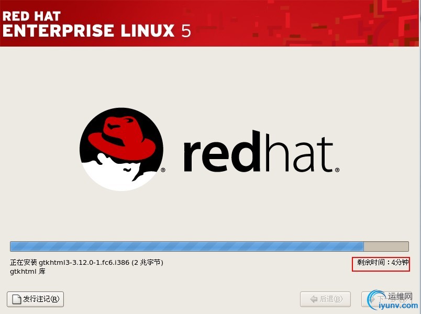Click the 运维网 watermark text

[x=400, y=296]
